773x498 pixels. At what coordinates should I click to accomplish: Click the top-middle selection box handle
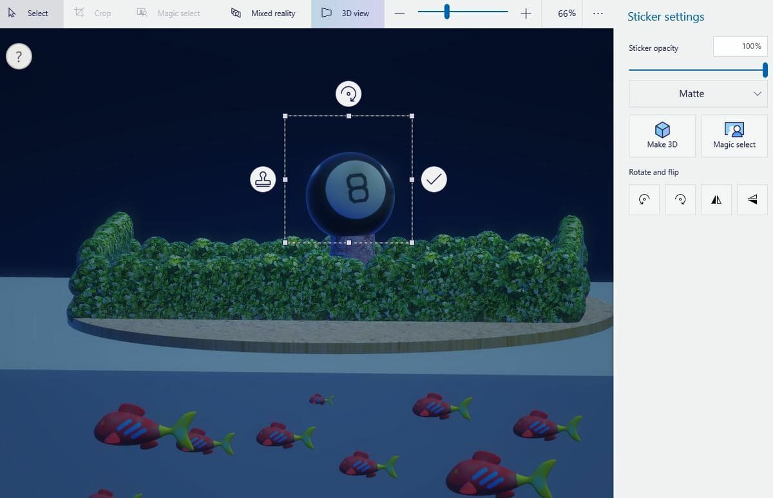click(348, 116)
